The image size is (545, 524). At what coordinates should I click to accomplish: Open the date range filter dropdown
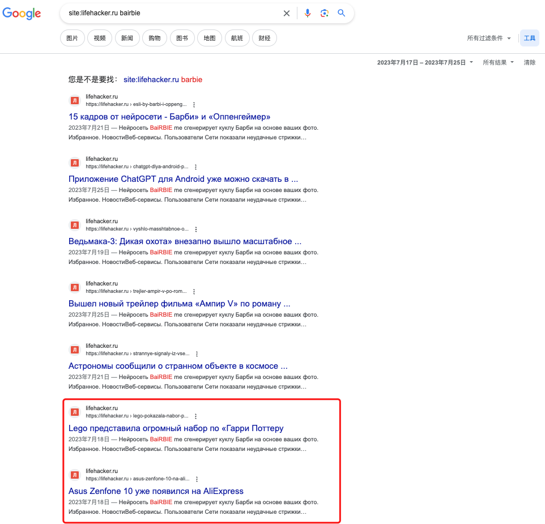click(x=425, y=62)
